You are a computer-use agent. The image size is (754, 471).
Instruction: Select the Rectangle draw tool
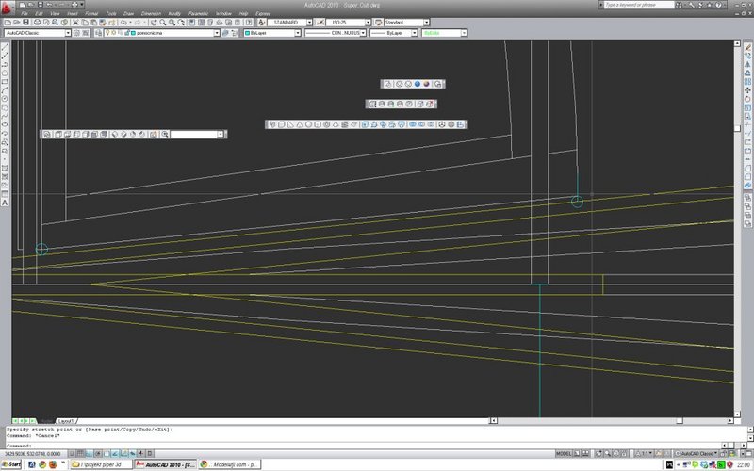(x=5, y=82)
